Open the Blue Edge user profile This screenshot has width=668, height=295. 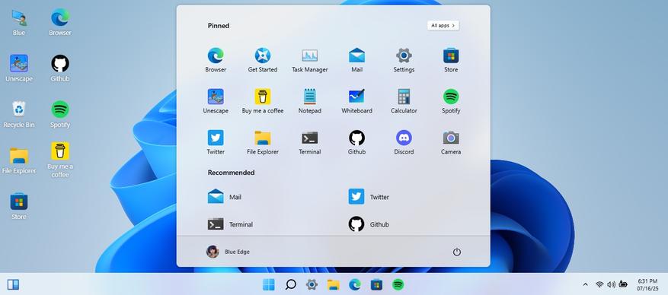pyautogui.click(x=228, y=252)
